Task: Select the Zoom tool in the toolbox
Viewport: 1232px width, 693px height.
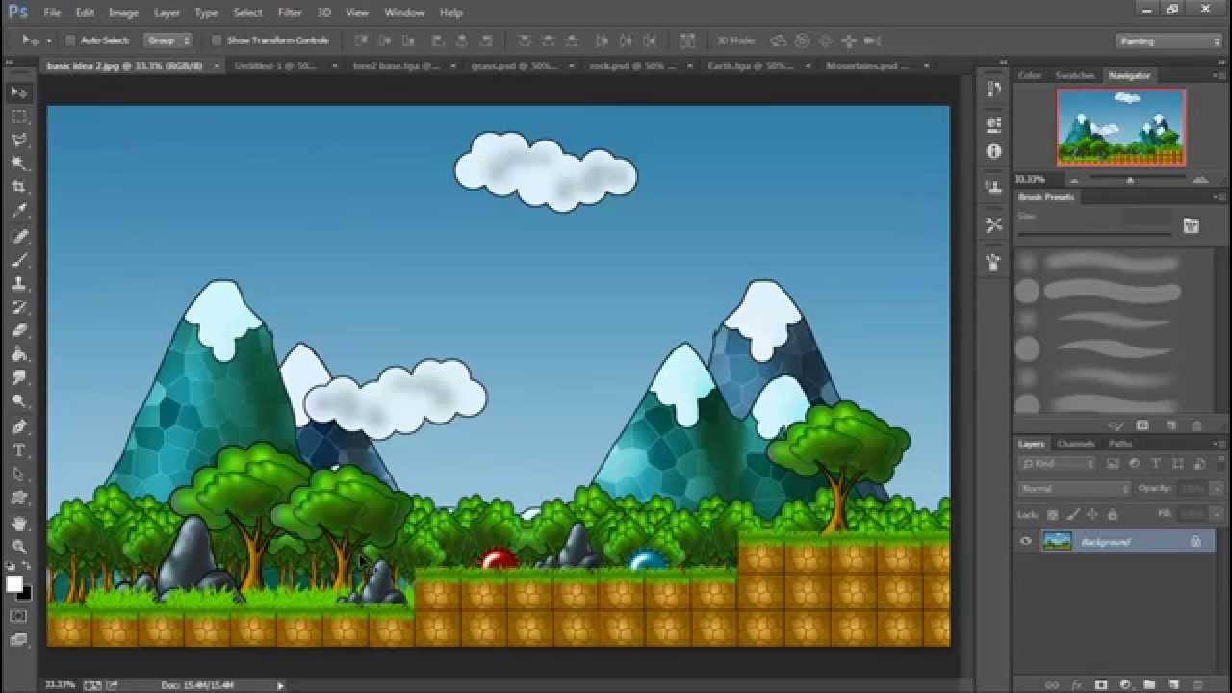Action: click(x=19, y=546)
